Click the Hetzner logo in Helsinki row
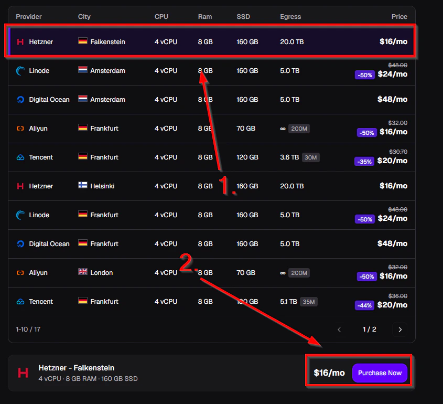Image resolution: width=443 pixels, height=404 pixels. coord(20,186)
